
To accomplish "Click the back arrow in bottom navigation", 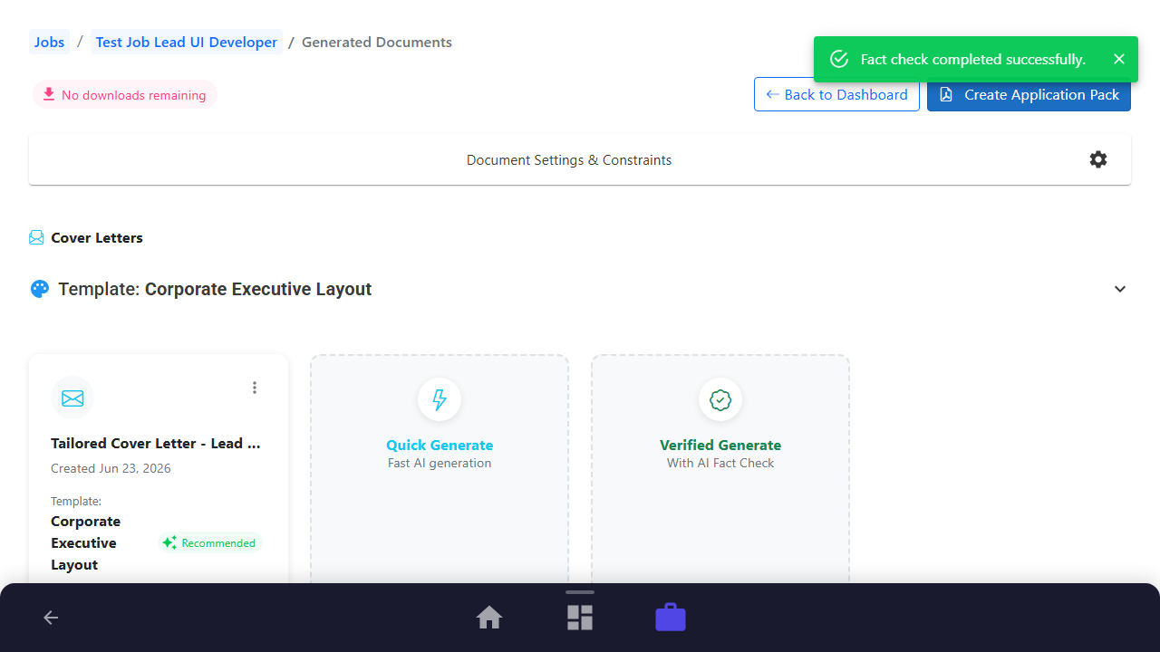I will click(x=51, y=618).
